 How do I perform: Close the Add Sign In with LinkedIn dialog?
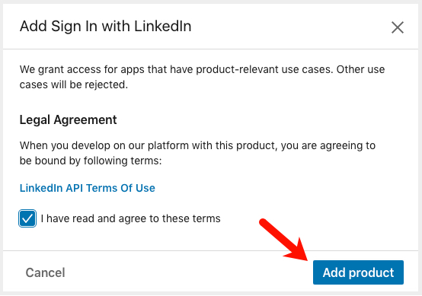397,27
